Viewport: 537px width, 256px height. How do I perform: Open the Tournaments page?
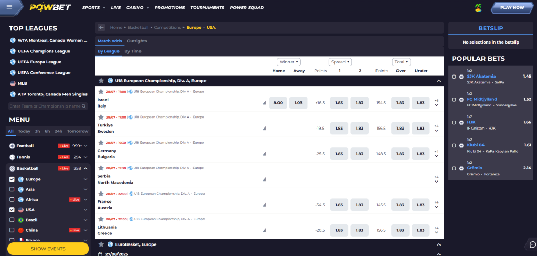pos(208,7)
